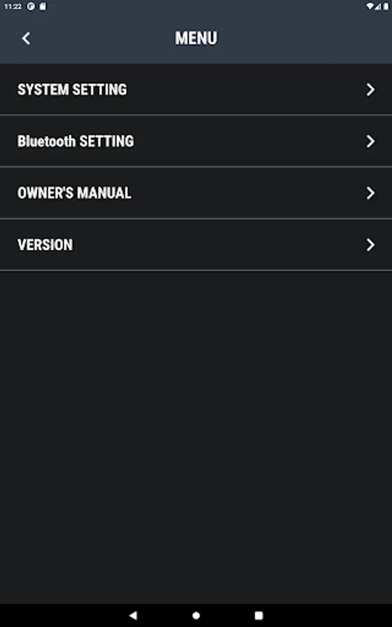Image resolution: width=392 pixels, height=627 pixels.
Task: Tap the battery icon in status bar
Action: (386, 6)
